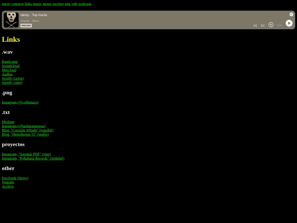The width and height of the screenshot is (297, 223).
Task: Open the escritos nav link
Action: (x=58, y=4)
